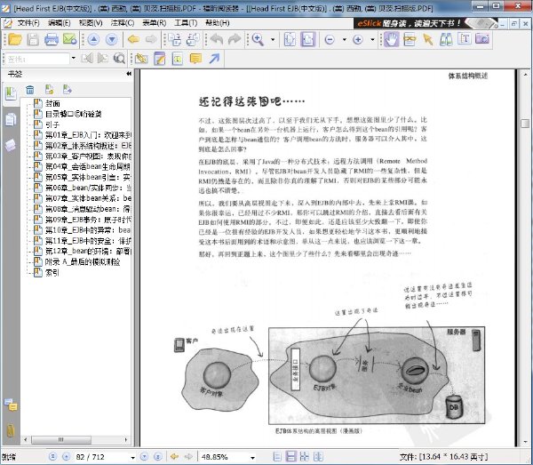Open the magnifier zoom tool dropdown arrow
Screen dimensions: 533x465
(273, 39)
